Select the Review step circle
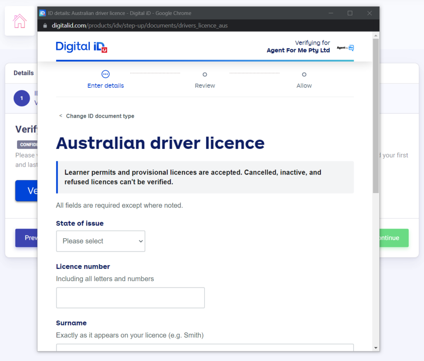Viewport: 424px width, 361px height. pos(205,74)
